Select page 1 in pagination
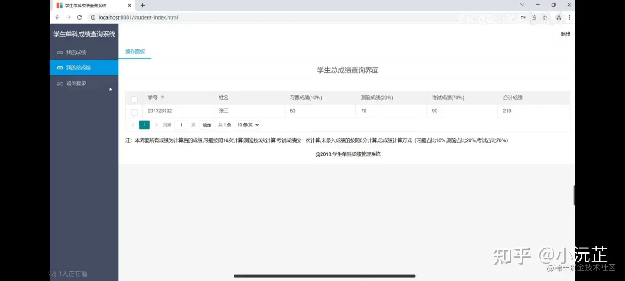 [x=144, y=125]
